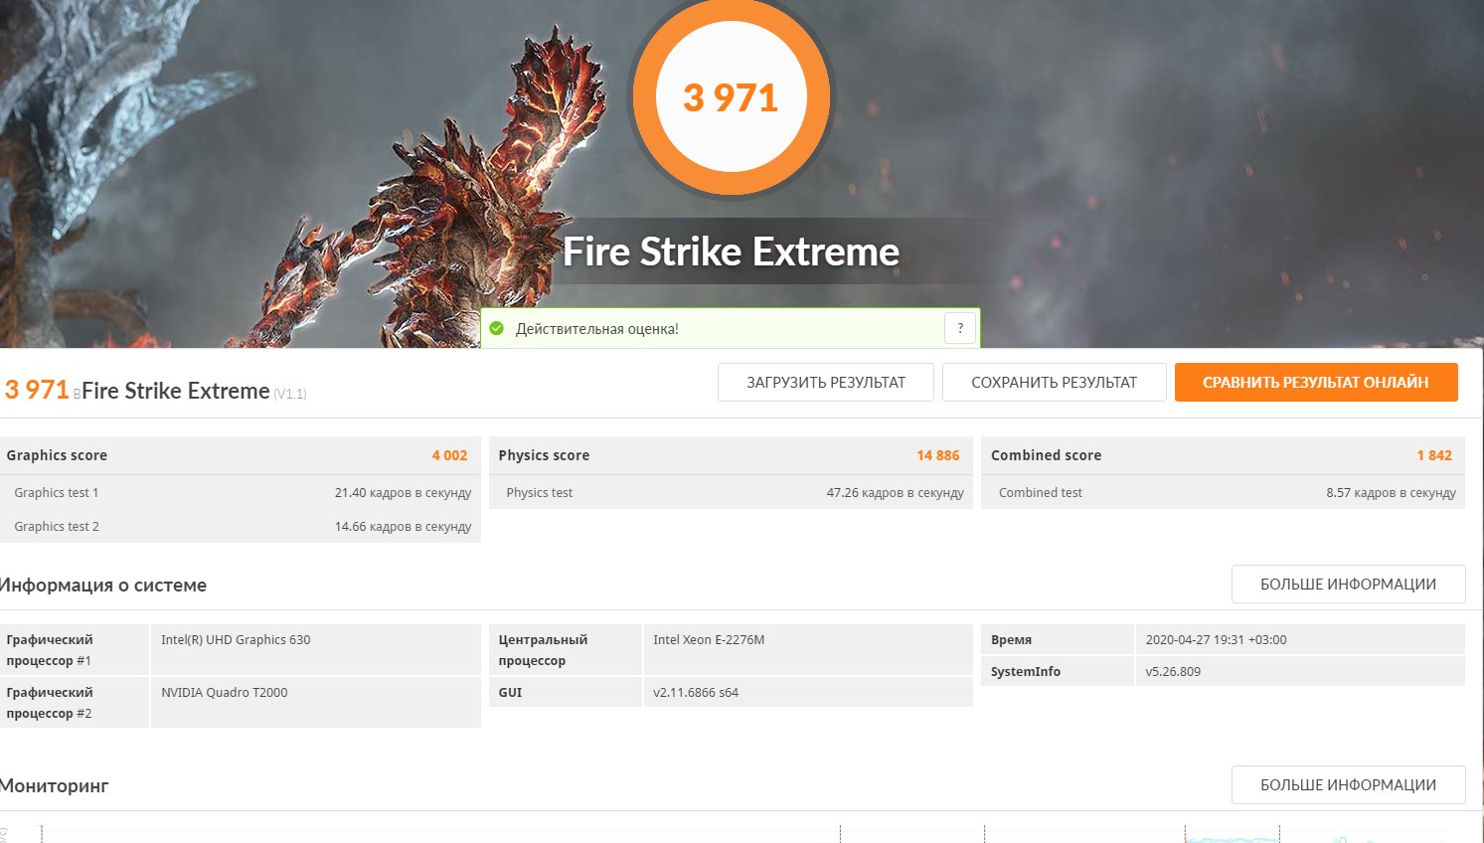Select the NVIDIA Quadro T2000 value
This screenshot has height=843, width=1484.
pos(225,693)
